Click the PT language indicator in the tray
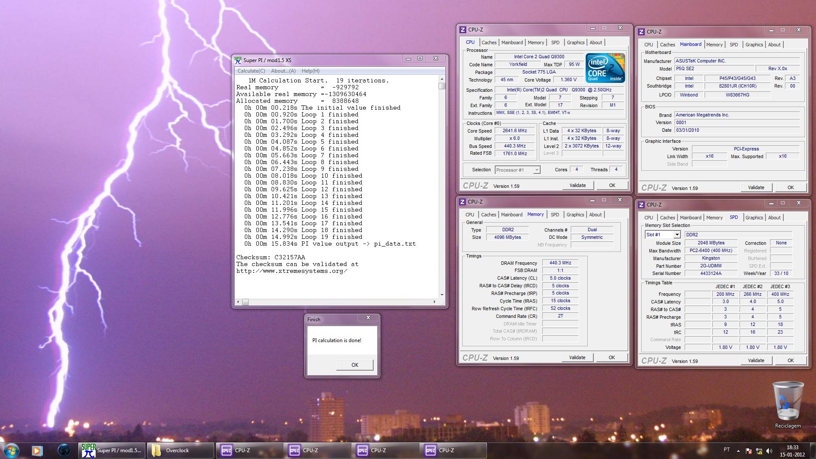Viewport: 816px width, 459px height. tap(727, 450)
